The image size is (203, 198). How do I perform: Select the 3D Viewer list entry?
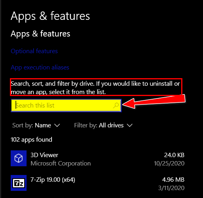(98, 158)
